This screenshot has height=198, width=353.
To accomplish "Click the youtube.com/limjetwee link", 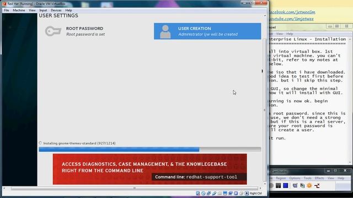I will click(291, 19).
